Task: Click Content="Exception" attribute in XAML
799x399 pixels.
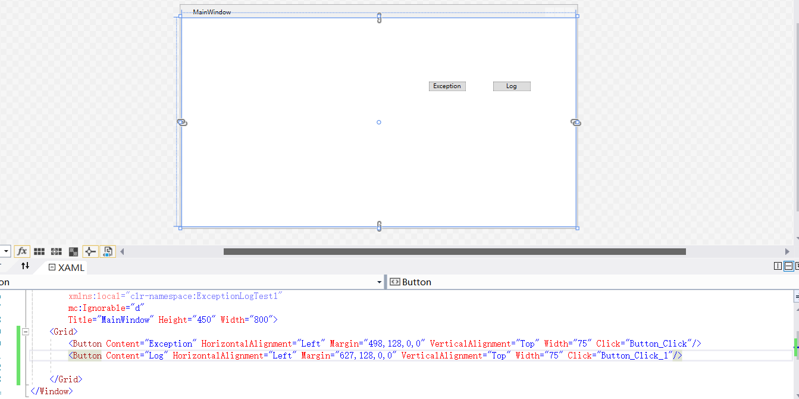Action: tap(152, 344)
